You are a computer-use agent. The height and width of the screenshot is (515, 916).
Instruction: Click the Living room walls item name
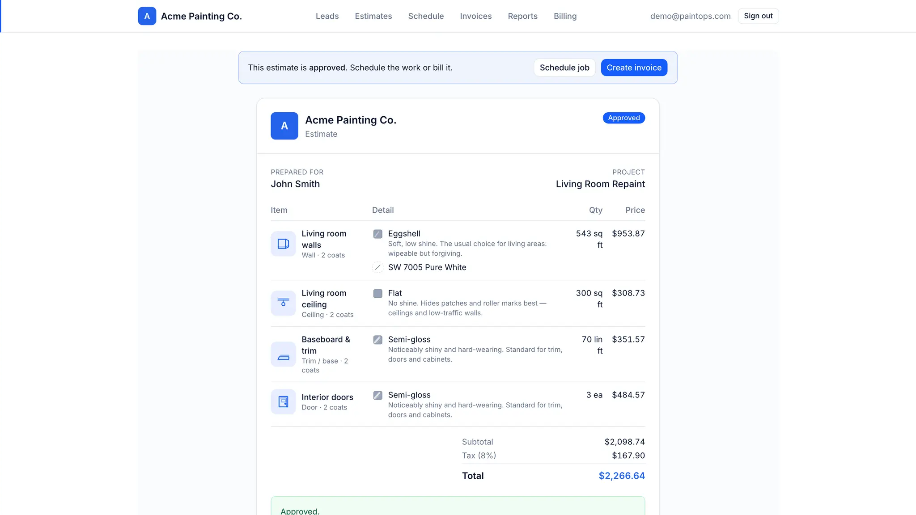(324, 239)
